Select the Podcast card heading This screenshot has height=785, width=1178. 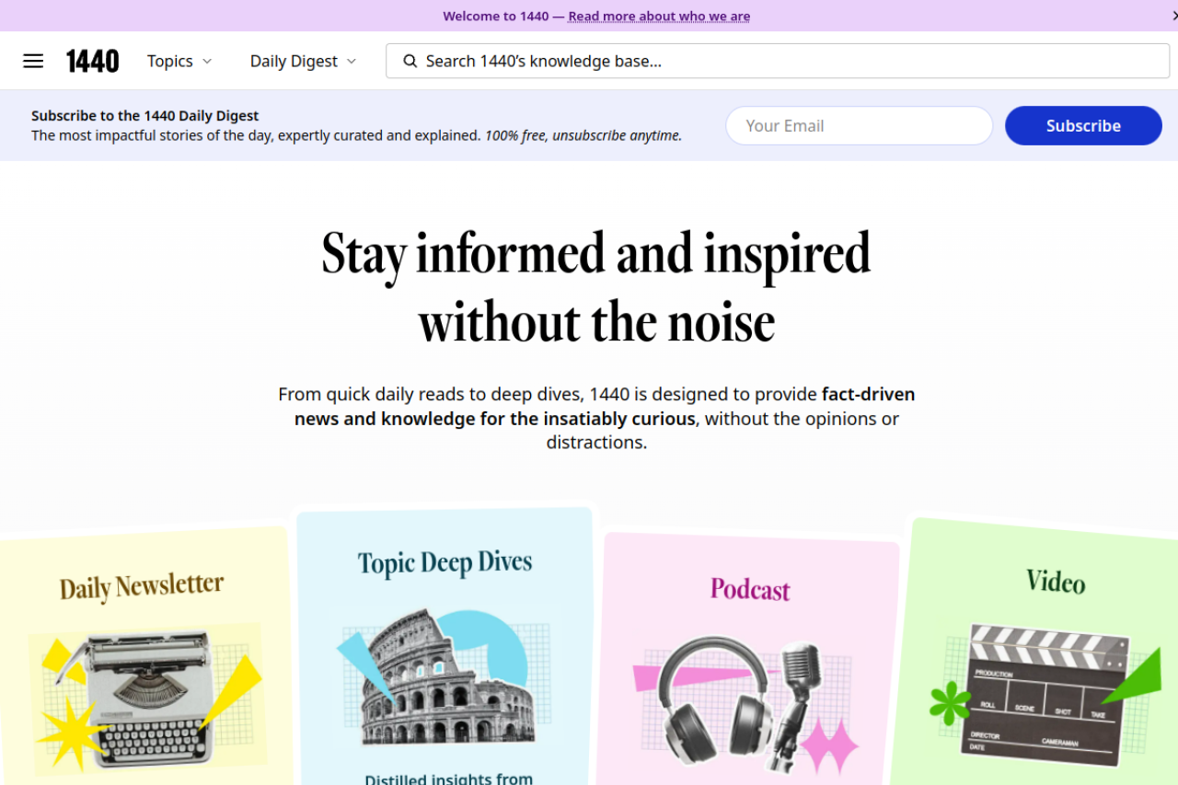[x=749, y=589]
